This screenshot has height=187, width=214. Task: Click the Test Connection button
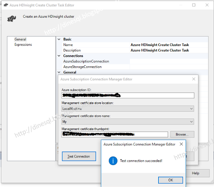79,156
